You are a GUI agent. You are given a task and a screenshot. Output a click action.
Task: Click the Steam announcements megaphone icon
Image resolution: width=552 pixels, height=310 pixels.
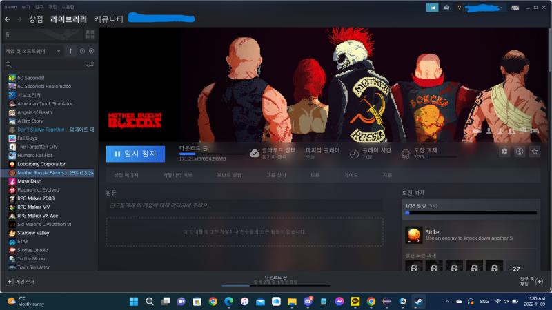pos(432,8)
